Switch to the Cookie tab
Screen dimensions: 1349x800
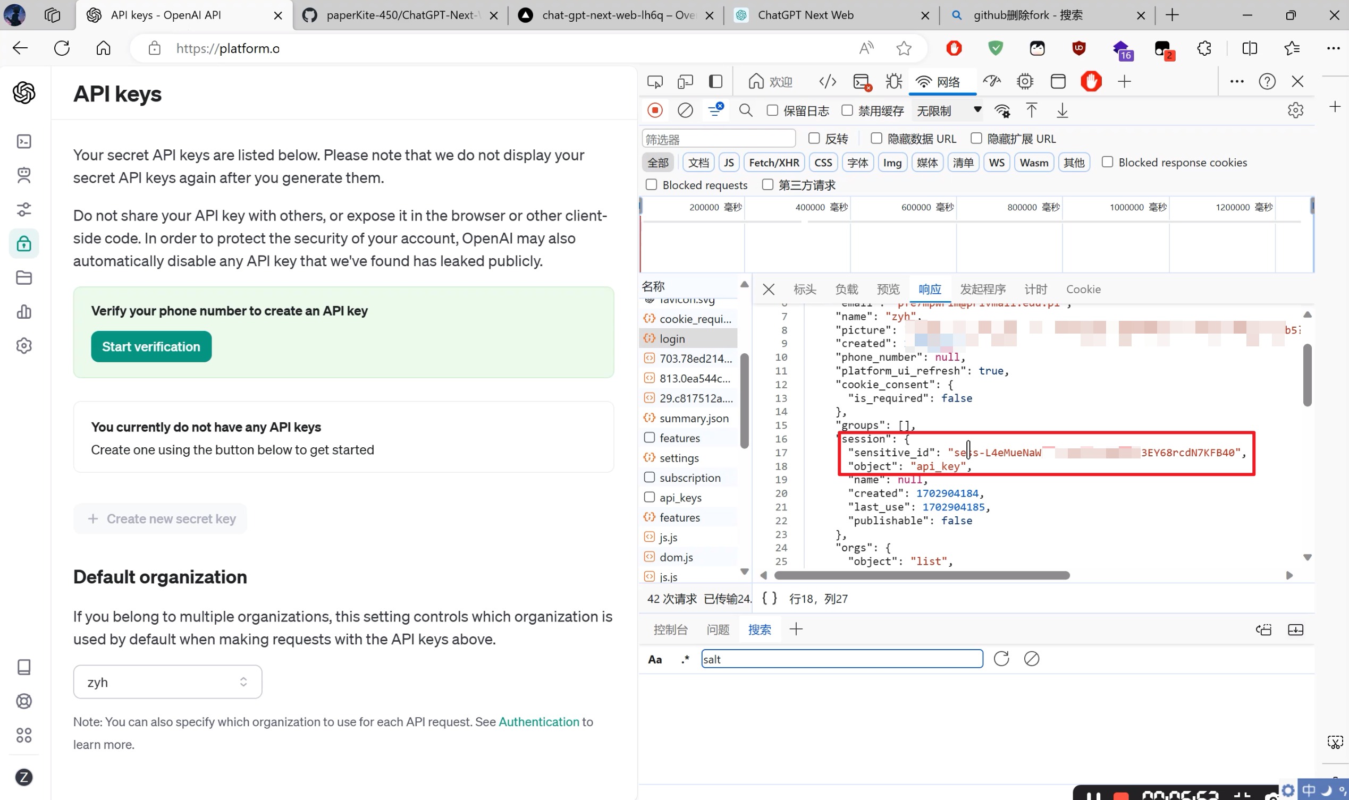pos(1083,290)
